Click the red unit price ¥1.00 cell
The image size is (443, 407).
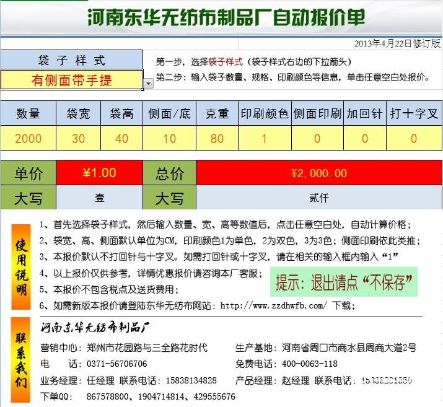[x=99, y=173]
